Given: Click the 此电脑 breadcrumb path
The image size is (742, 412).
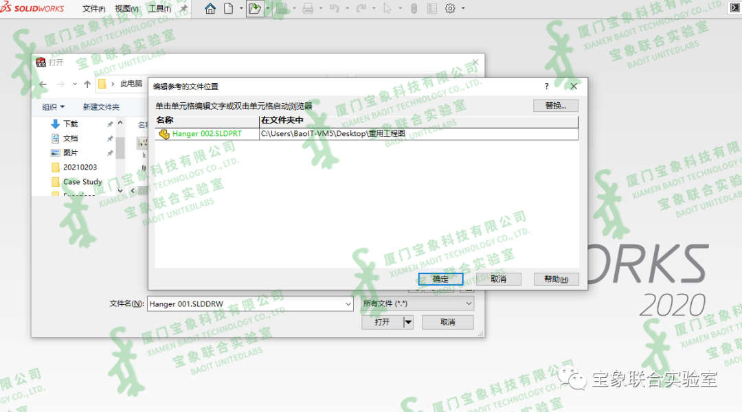Looking at the screenshot, I should (131, 84).
